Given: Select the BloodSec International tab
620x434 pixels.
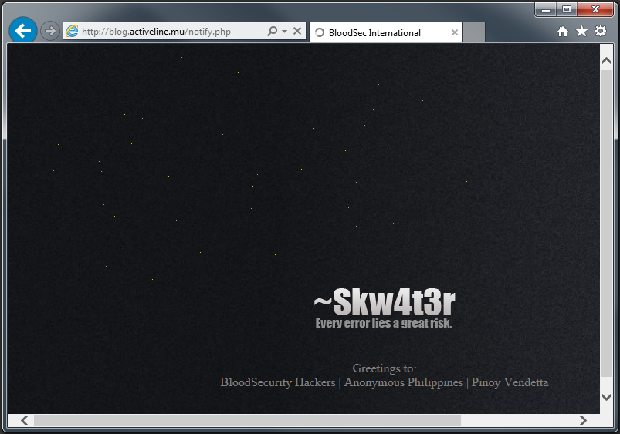Looking at the screenshot, I should tap(386, 33).
